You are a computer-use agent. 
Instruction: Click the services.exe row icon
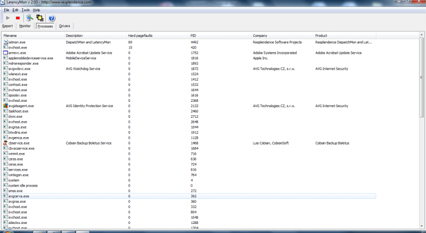[5, 170]
